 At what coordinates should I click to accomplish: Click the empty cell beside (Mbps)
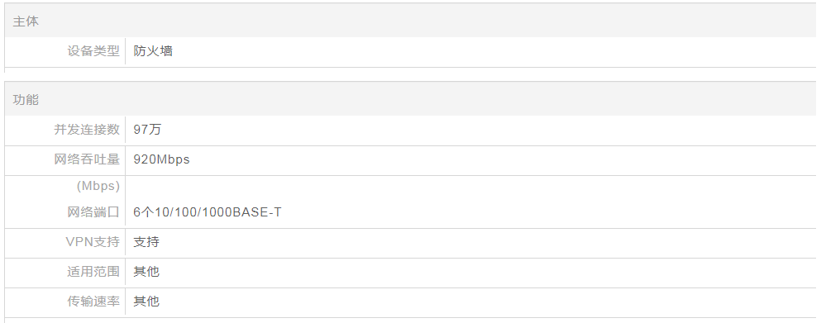point(470,186)
